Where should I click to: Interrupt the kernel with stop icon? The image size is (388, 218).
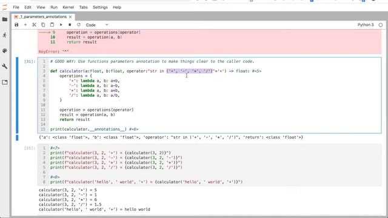pos(70,25)
